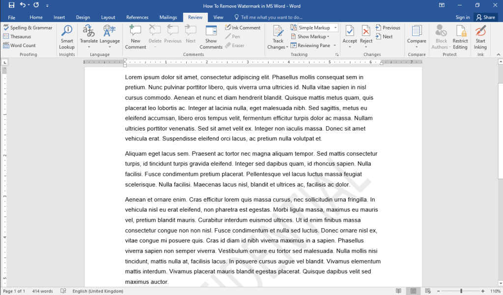Zoom out with the minus button
Image resolution: width=503 pixels, height=295 pixels.
point(438,291)
